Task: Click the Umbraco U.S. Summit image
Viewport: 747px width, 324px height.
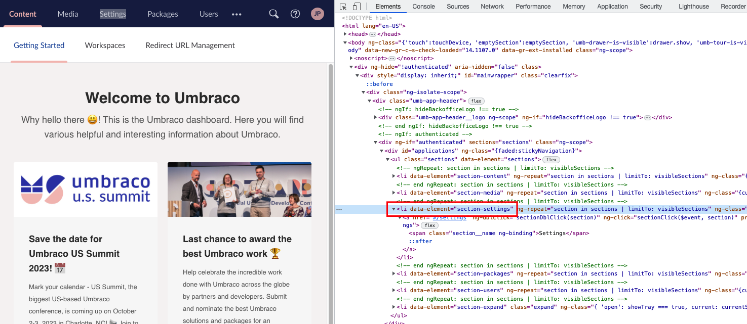Action: [86, 190]
